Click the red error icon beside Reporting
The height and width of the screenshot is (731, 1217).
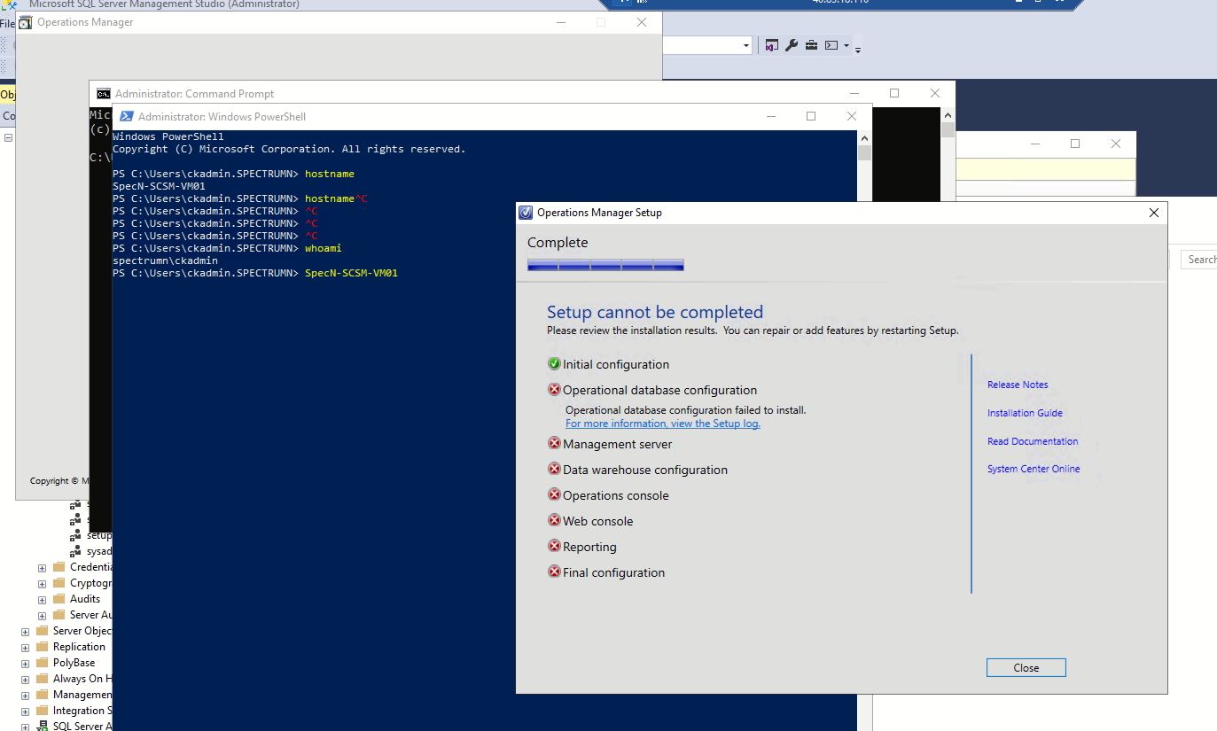coord(552,546)
